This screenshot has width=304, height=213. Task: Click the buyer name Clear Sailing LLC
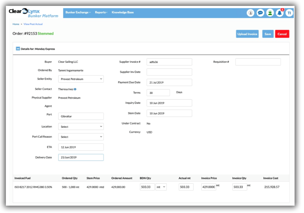pyautogui.click(x=68, y=62)
